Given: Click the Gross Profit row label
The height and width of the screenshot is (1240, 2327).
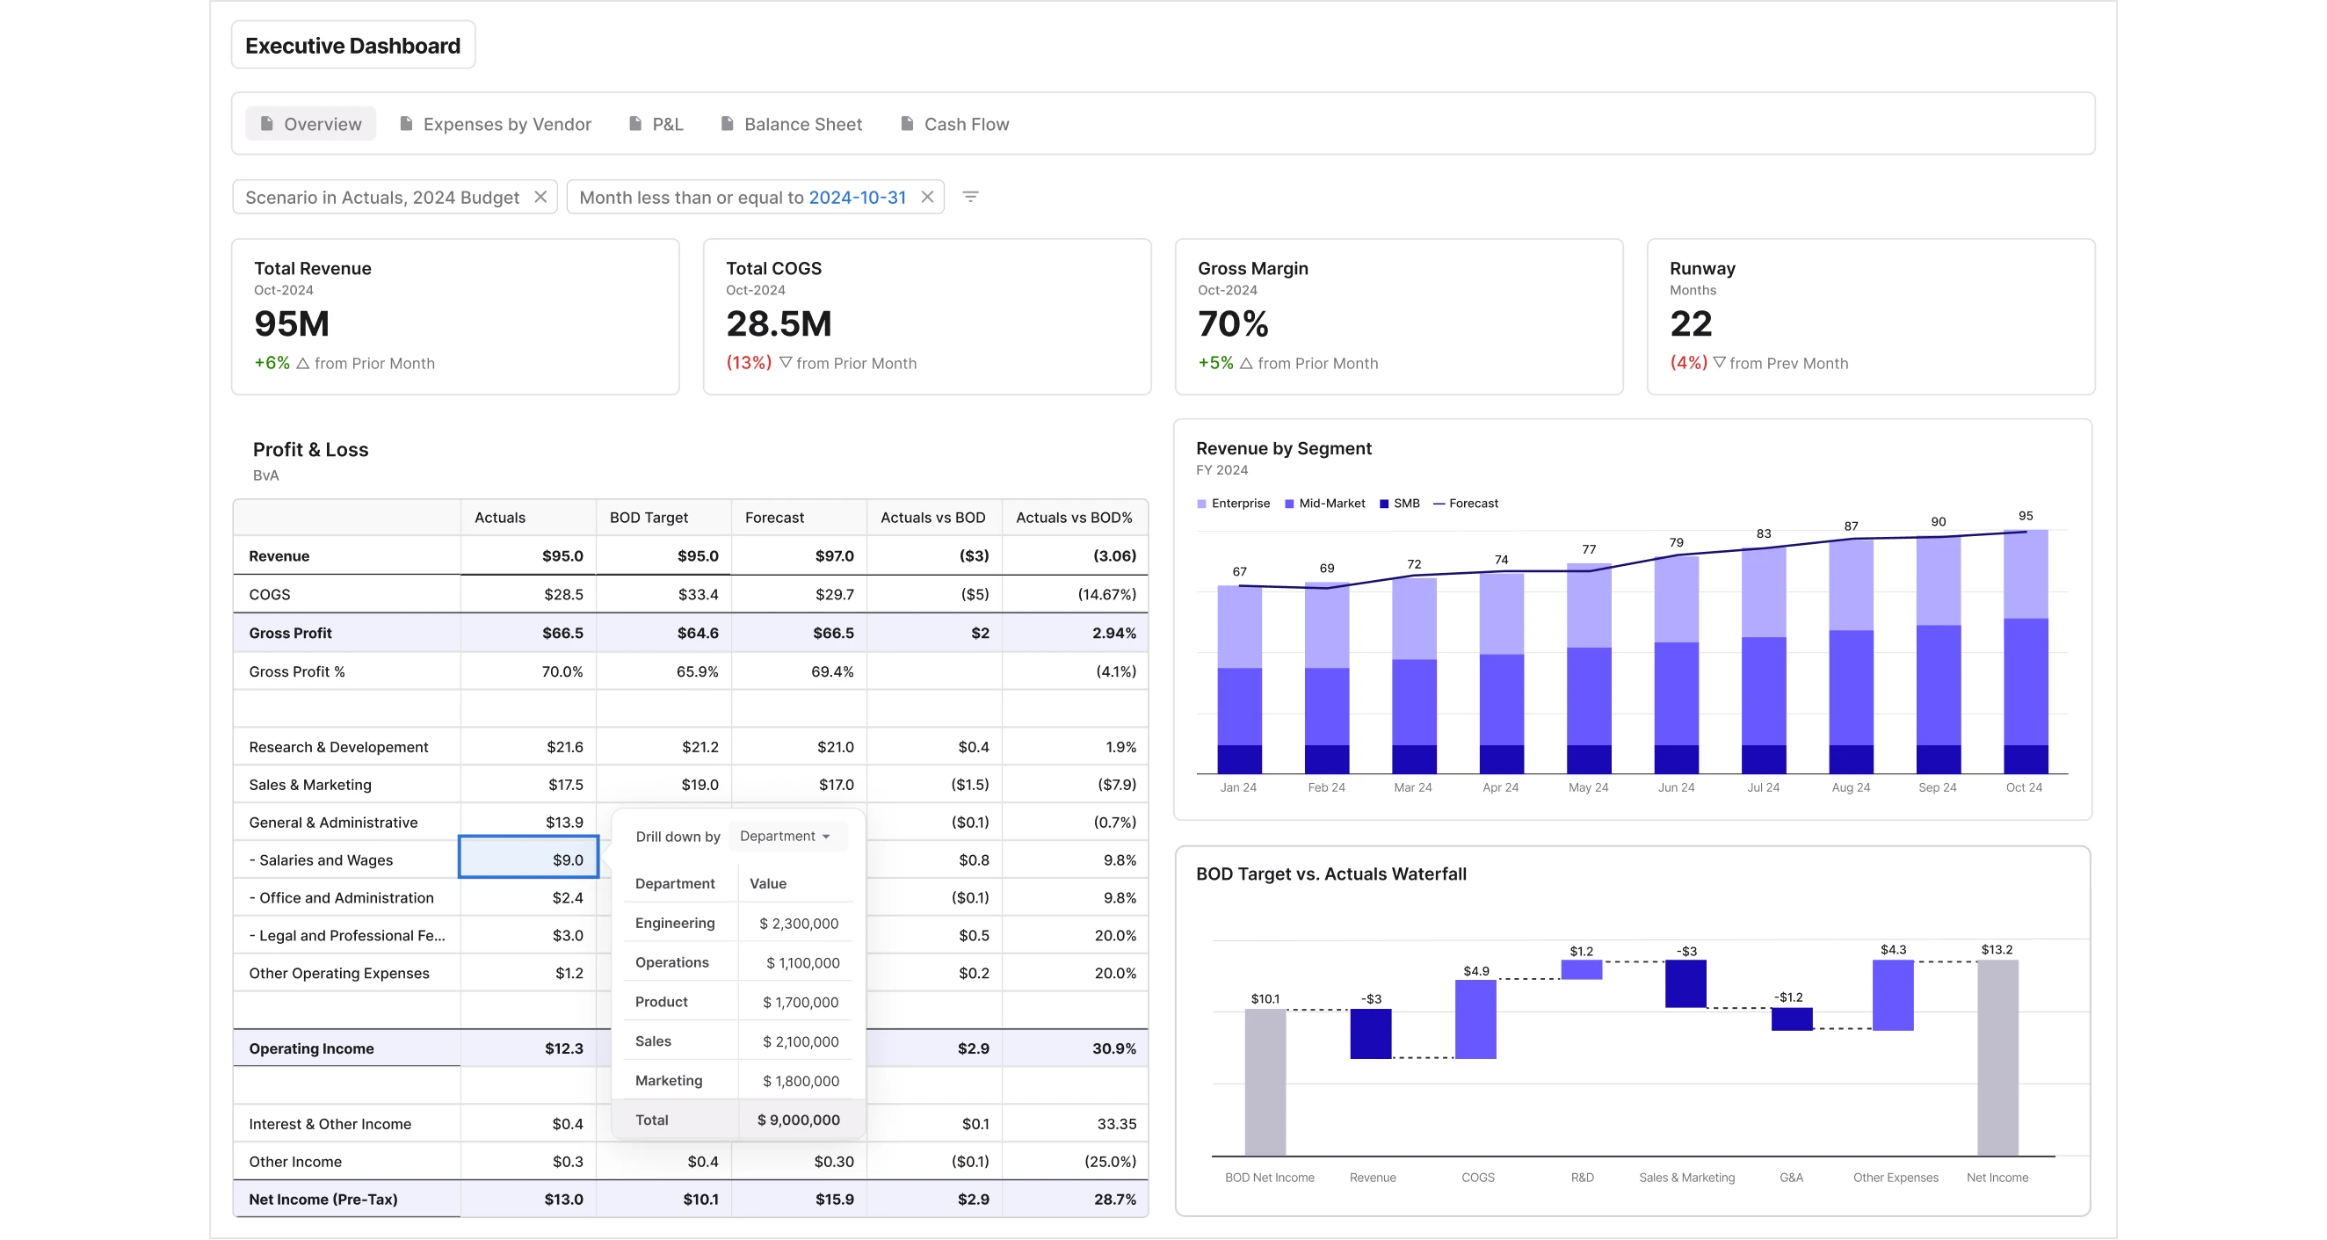Looking at the screenshot, I should [x=290, y=633].
